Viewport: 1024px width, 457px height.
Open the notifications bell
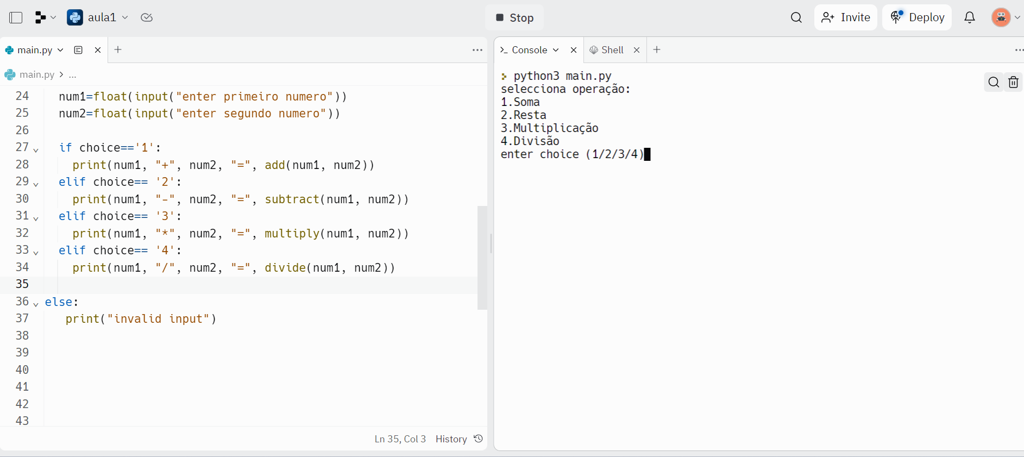tap(969, 17)
